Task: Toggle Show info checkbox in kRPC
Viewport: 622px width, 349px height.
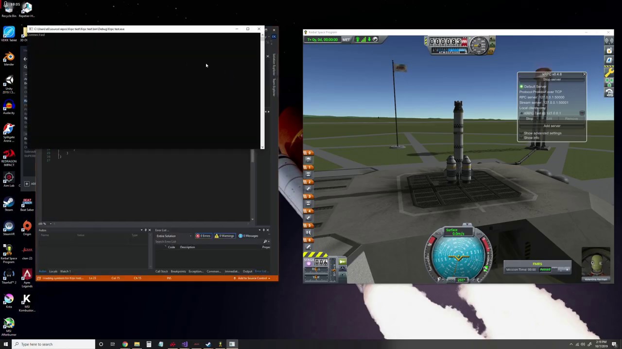Action: (529, 138)
